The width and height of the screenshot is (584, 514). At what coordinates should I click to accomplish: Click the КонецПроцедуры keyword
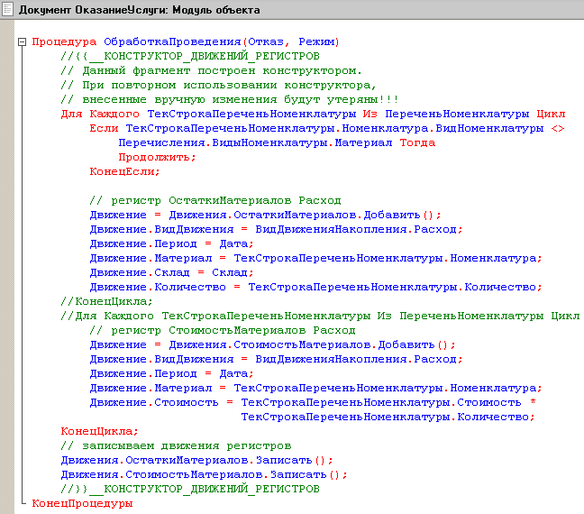click(82, 504)
